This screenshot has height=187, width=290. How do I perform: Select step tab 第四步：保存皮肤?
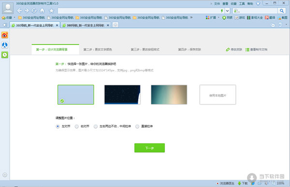[x=189, y=50]
